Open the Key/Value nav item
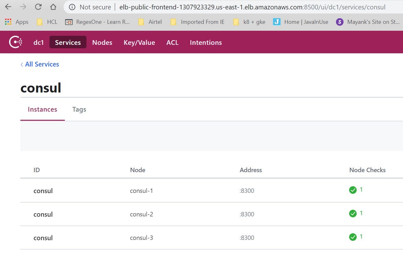Viewport: 403px width, 259px height. tap(139, 42)
